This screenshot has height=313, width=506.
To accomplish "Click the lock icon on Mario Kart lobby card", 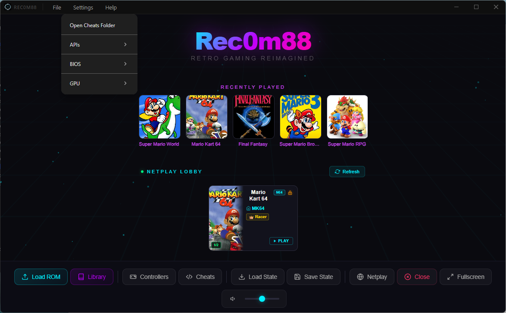I will click(290, 193).
